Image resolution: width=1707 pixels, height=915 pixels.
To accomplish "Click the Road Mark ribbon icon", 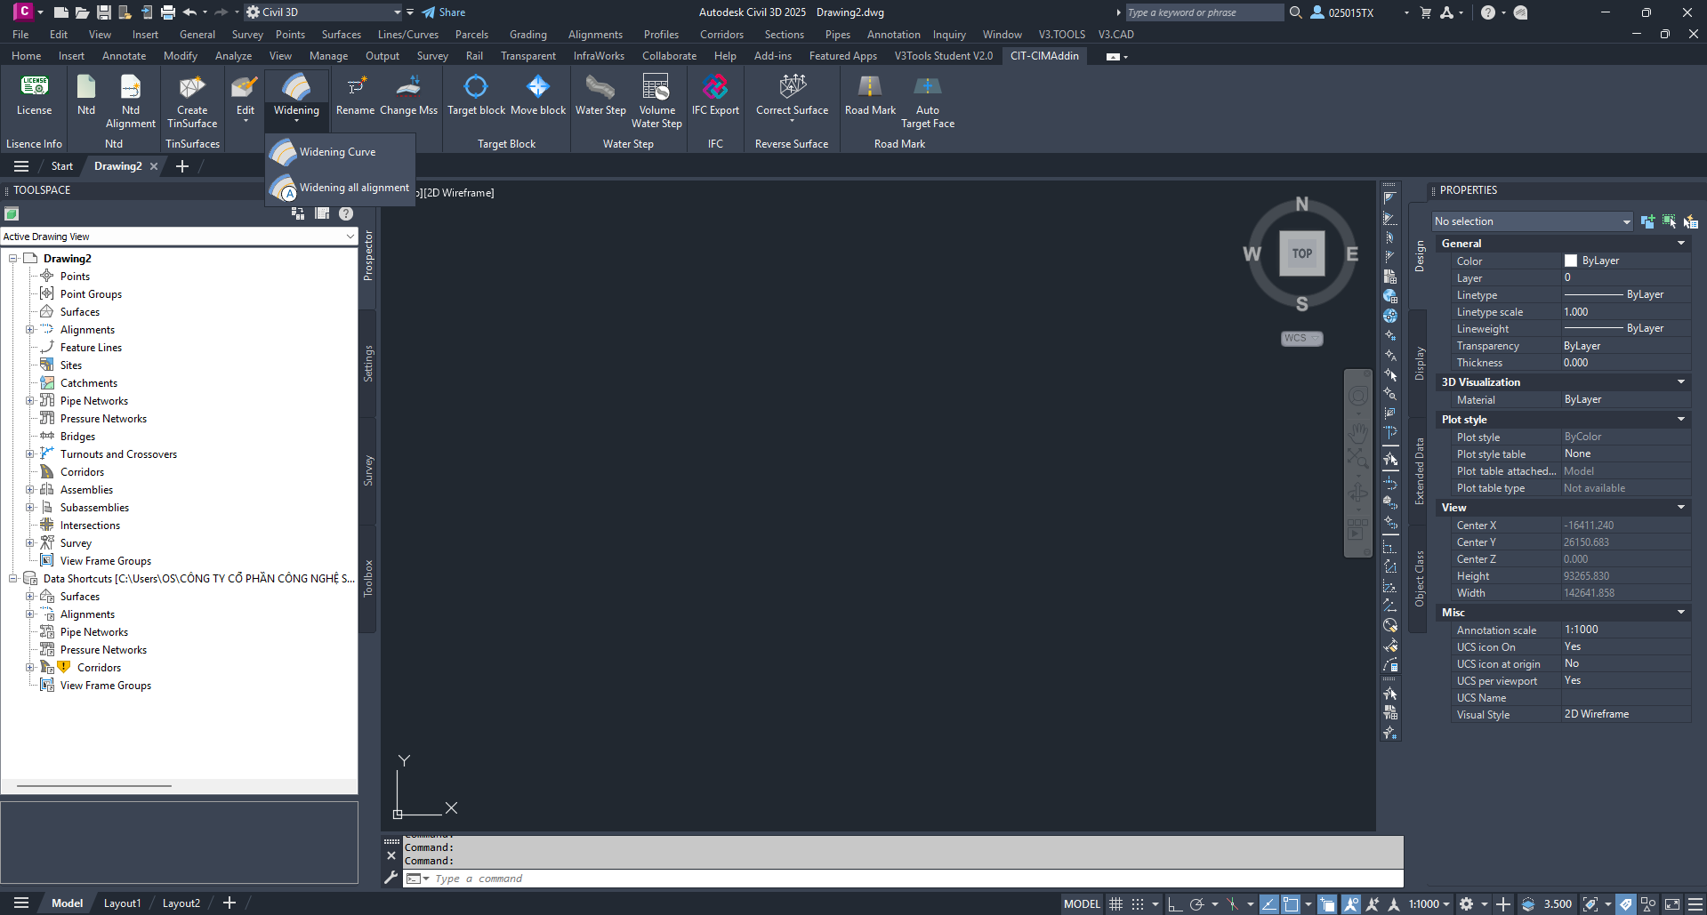I will [870, 87].
